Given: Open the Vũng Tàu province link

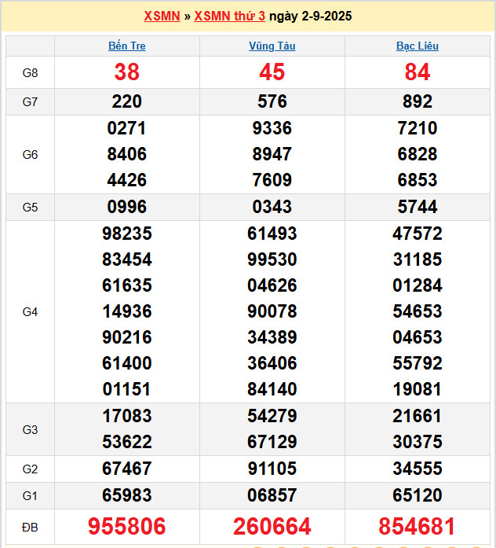Looking at the screenshot, I should point(272,46).
